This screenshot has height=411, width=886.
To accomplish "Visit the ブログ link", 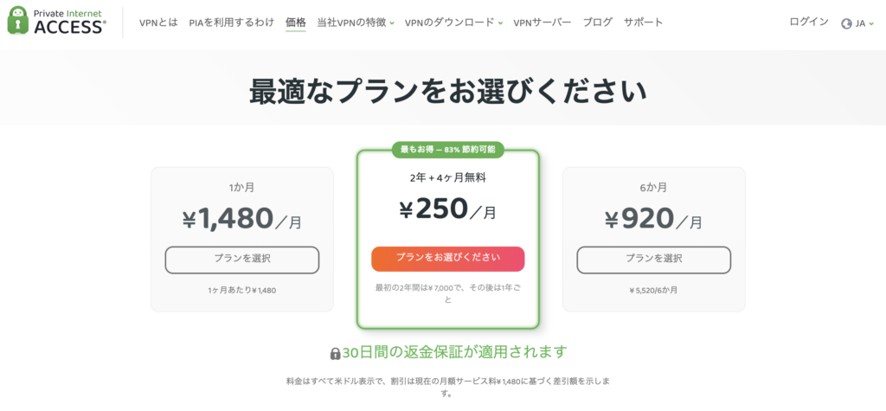I will coord(597,22).
